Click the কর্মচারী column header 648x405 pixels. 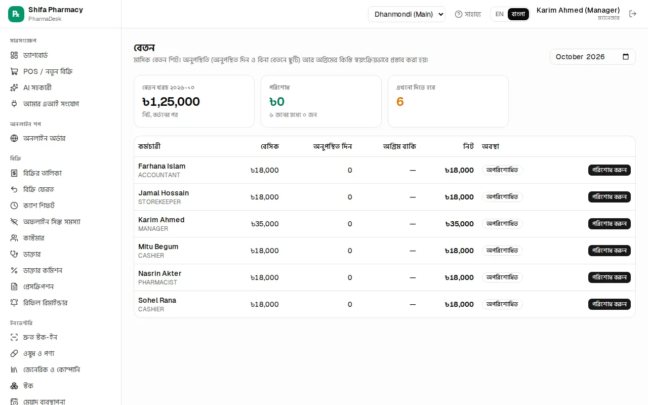coord(149,146)
